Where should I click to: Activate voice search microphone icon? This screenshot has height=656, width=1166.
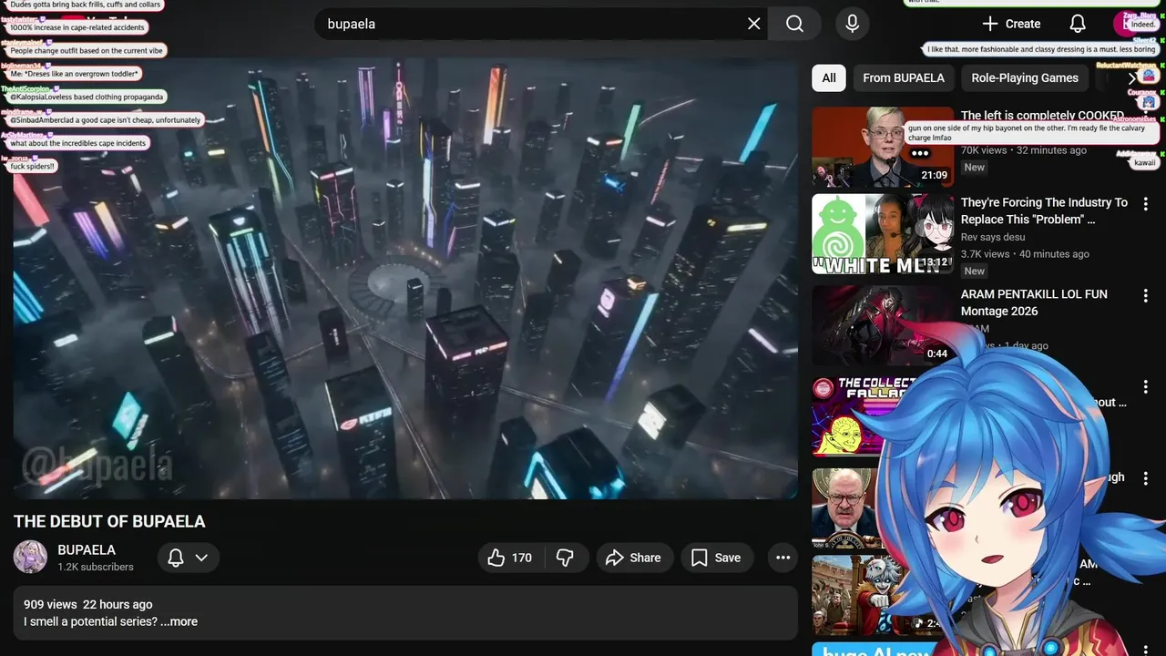click(x=852, y=24)
